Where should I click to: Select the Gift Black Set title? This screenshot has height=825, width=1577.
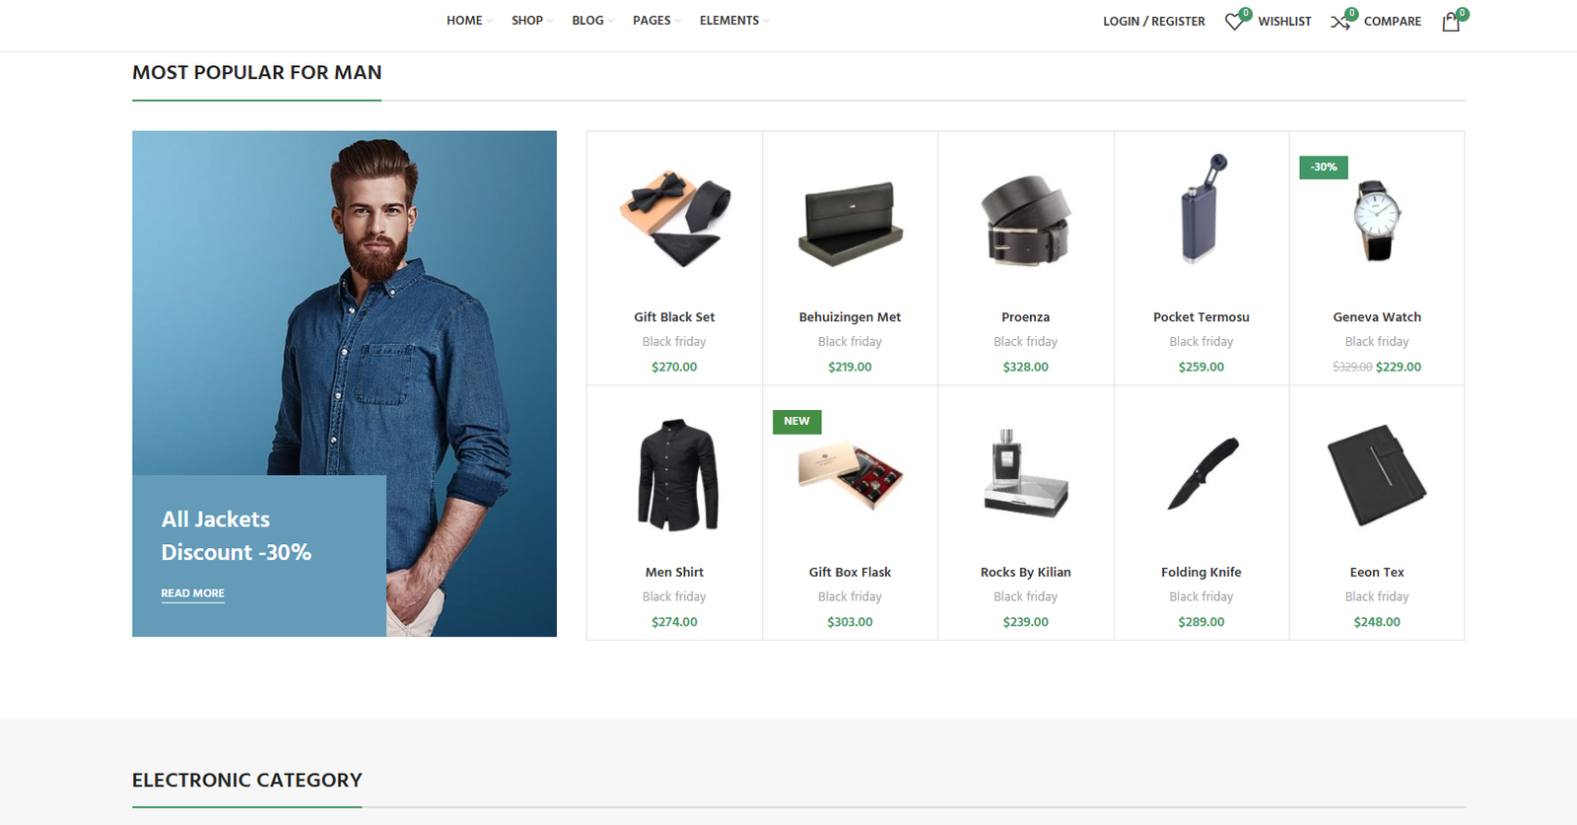click(x=674, y=317)
